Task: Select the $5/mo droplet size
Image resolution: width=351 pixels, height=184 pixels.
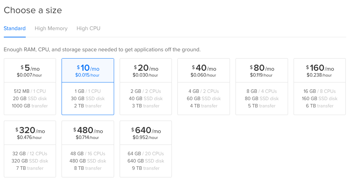Action: point(30,87)
